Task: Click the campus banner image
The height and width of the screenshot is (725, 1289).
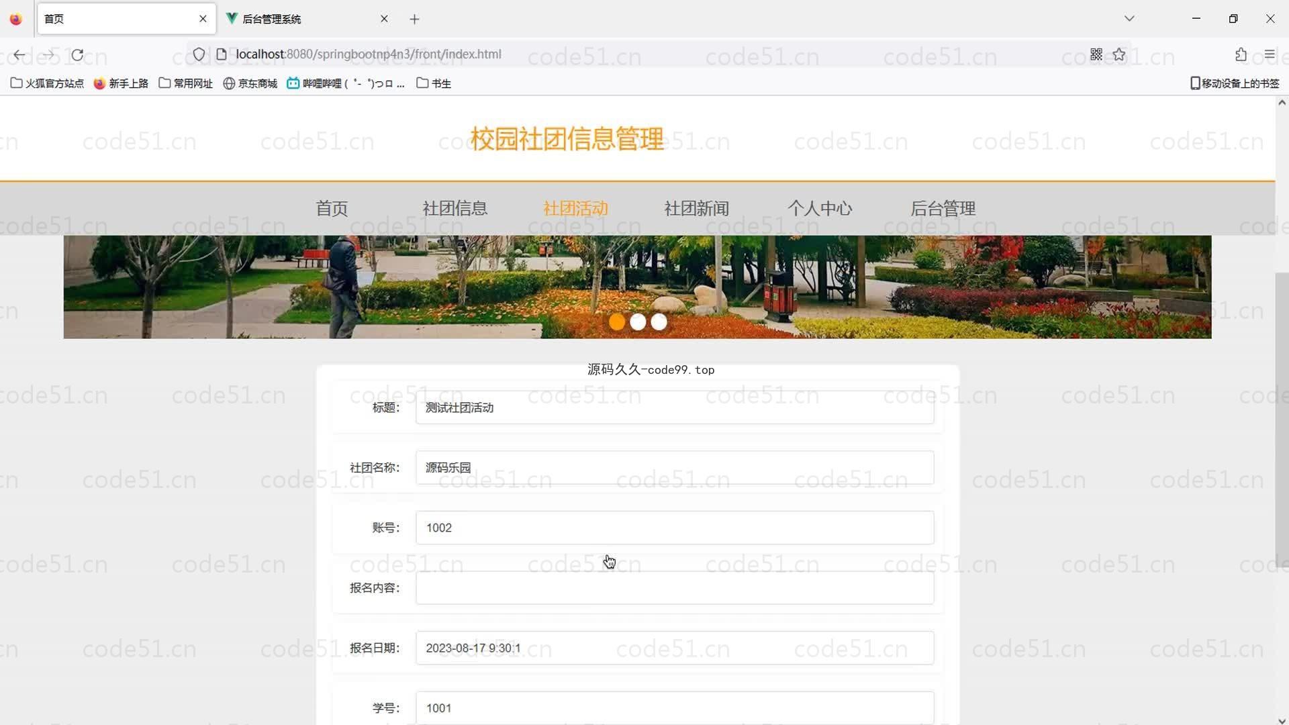Action: (637, 287)
